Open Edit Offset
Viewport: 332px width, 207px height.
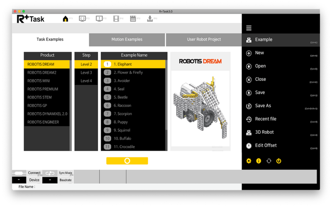point(281,146)
